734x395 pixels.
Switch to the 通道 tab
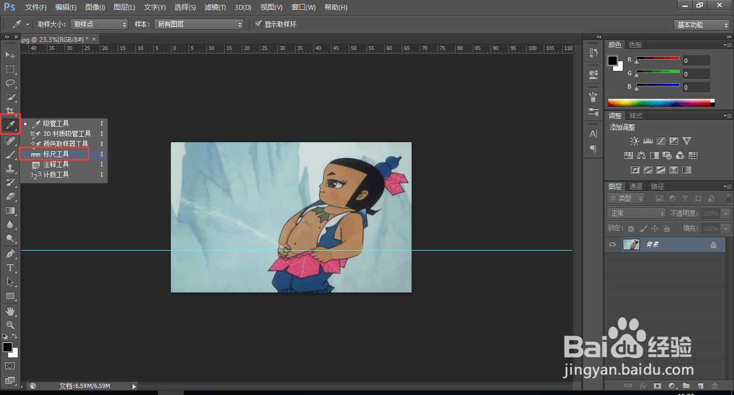pos(636,186)
